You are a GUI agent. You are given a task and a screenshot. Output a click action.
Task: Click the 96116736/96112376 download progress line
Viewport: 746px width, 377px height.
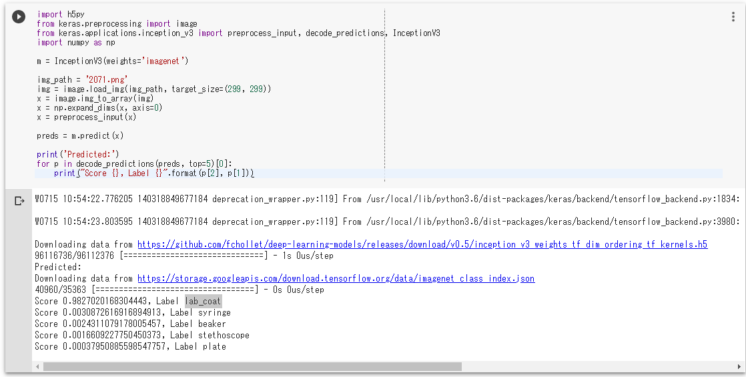tap(184, 256)
